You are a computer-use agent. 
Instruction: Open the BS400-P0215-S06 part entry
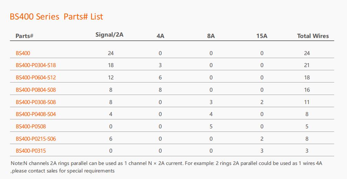pyautogui.click(x=36, y=139)
